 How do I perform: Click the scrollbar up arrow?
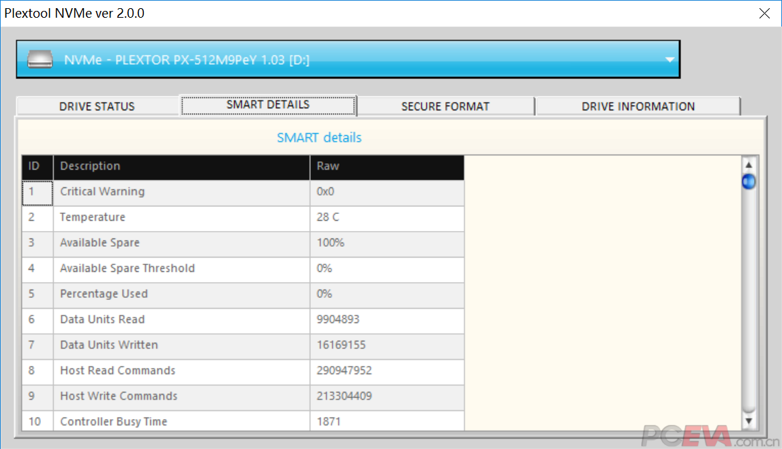click(x=749, y=164)
